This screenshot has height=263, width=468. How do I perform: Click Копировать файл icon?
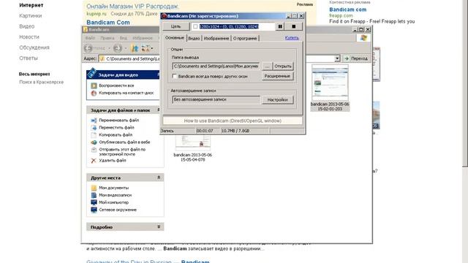pos(94,134)
